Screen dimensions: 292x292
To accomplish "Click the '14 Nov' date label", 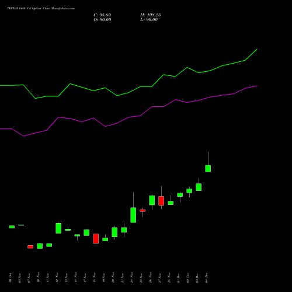I will 76,278.
